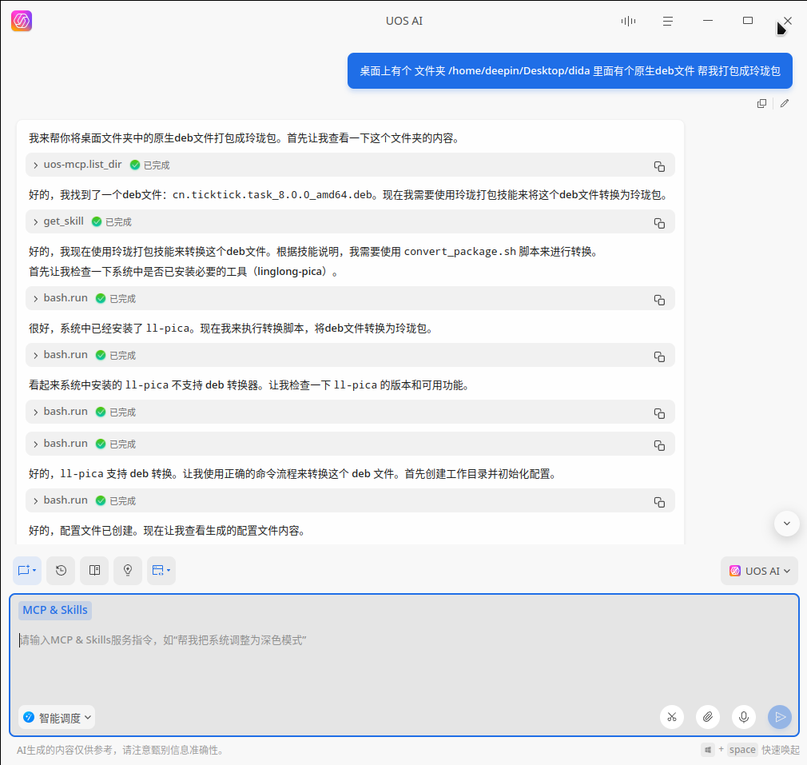Expand first bash.run under ll-pica version check
The height and width of the screenshot is (765, 807).
point(35,412)
